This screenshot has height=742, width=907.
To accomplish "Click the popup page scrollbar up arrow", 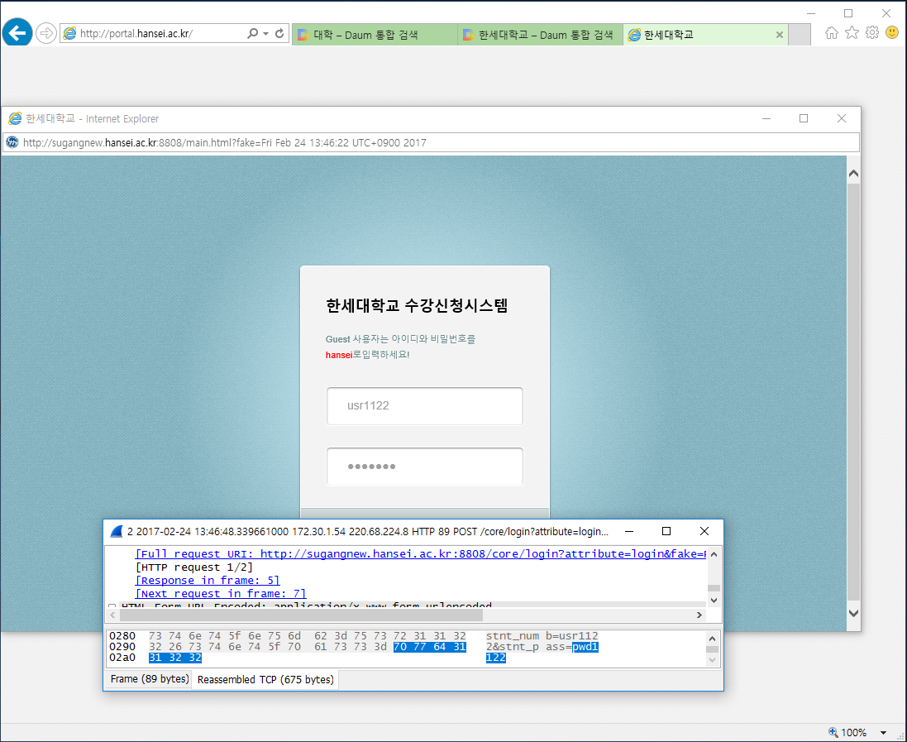I will pyautogui.click(x=853, y=173).
